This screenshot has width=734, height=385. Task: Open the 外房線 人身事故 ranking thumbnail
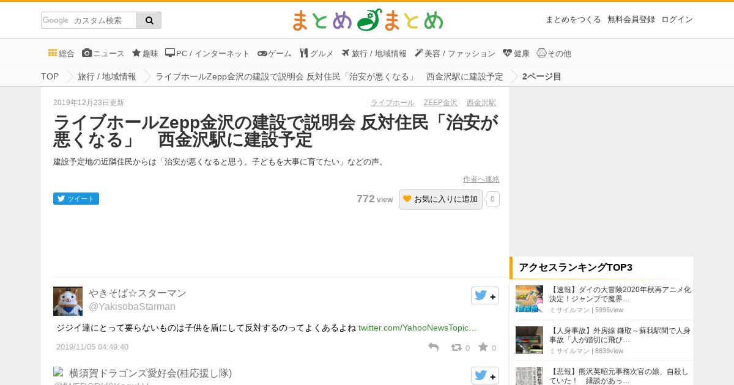(x=529, y=340)
